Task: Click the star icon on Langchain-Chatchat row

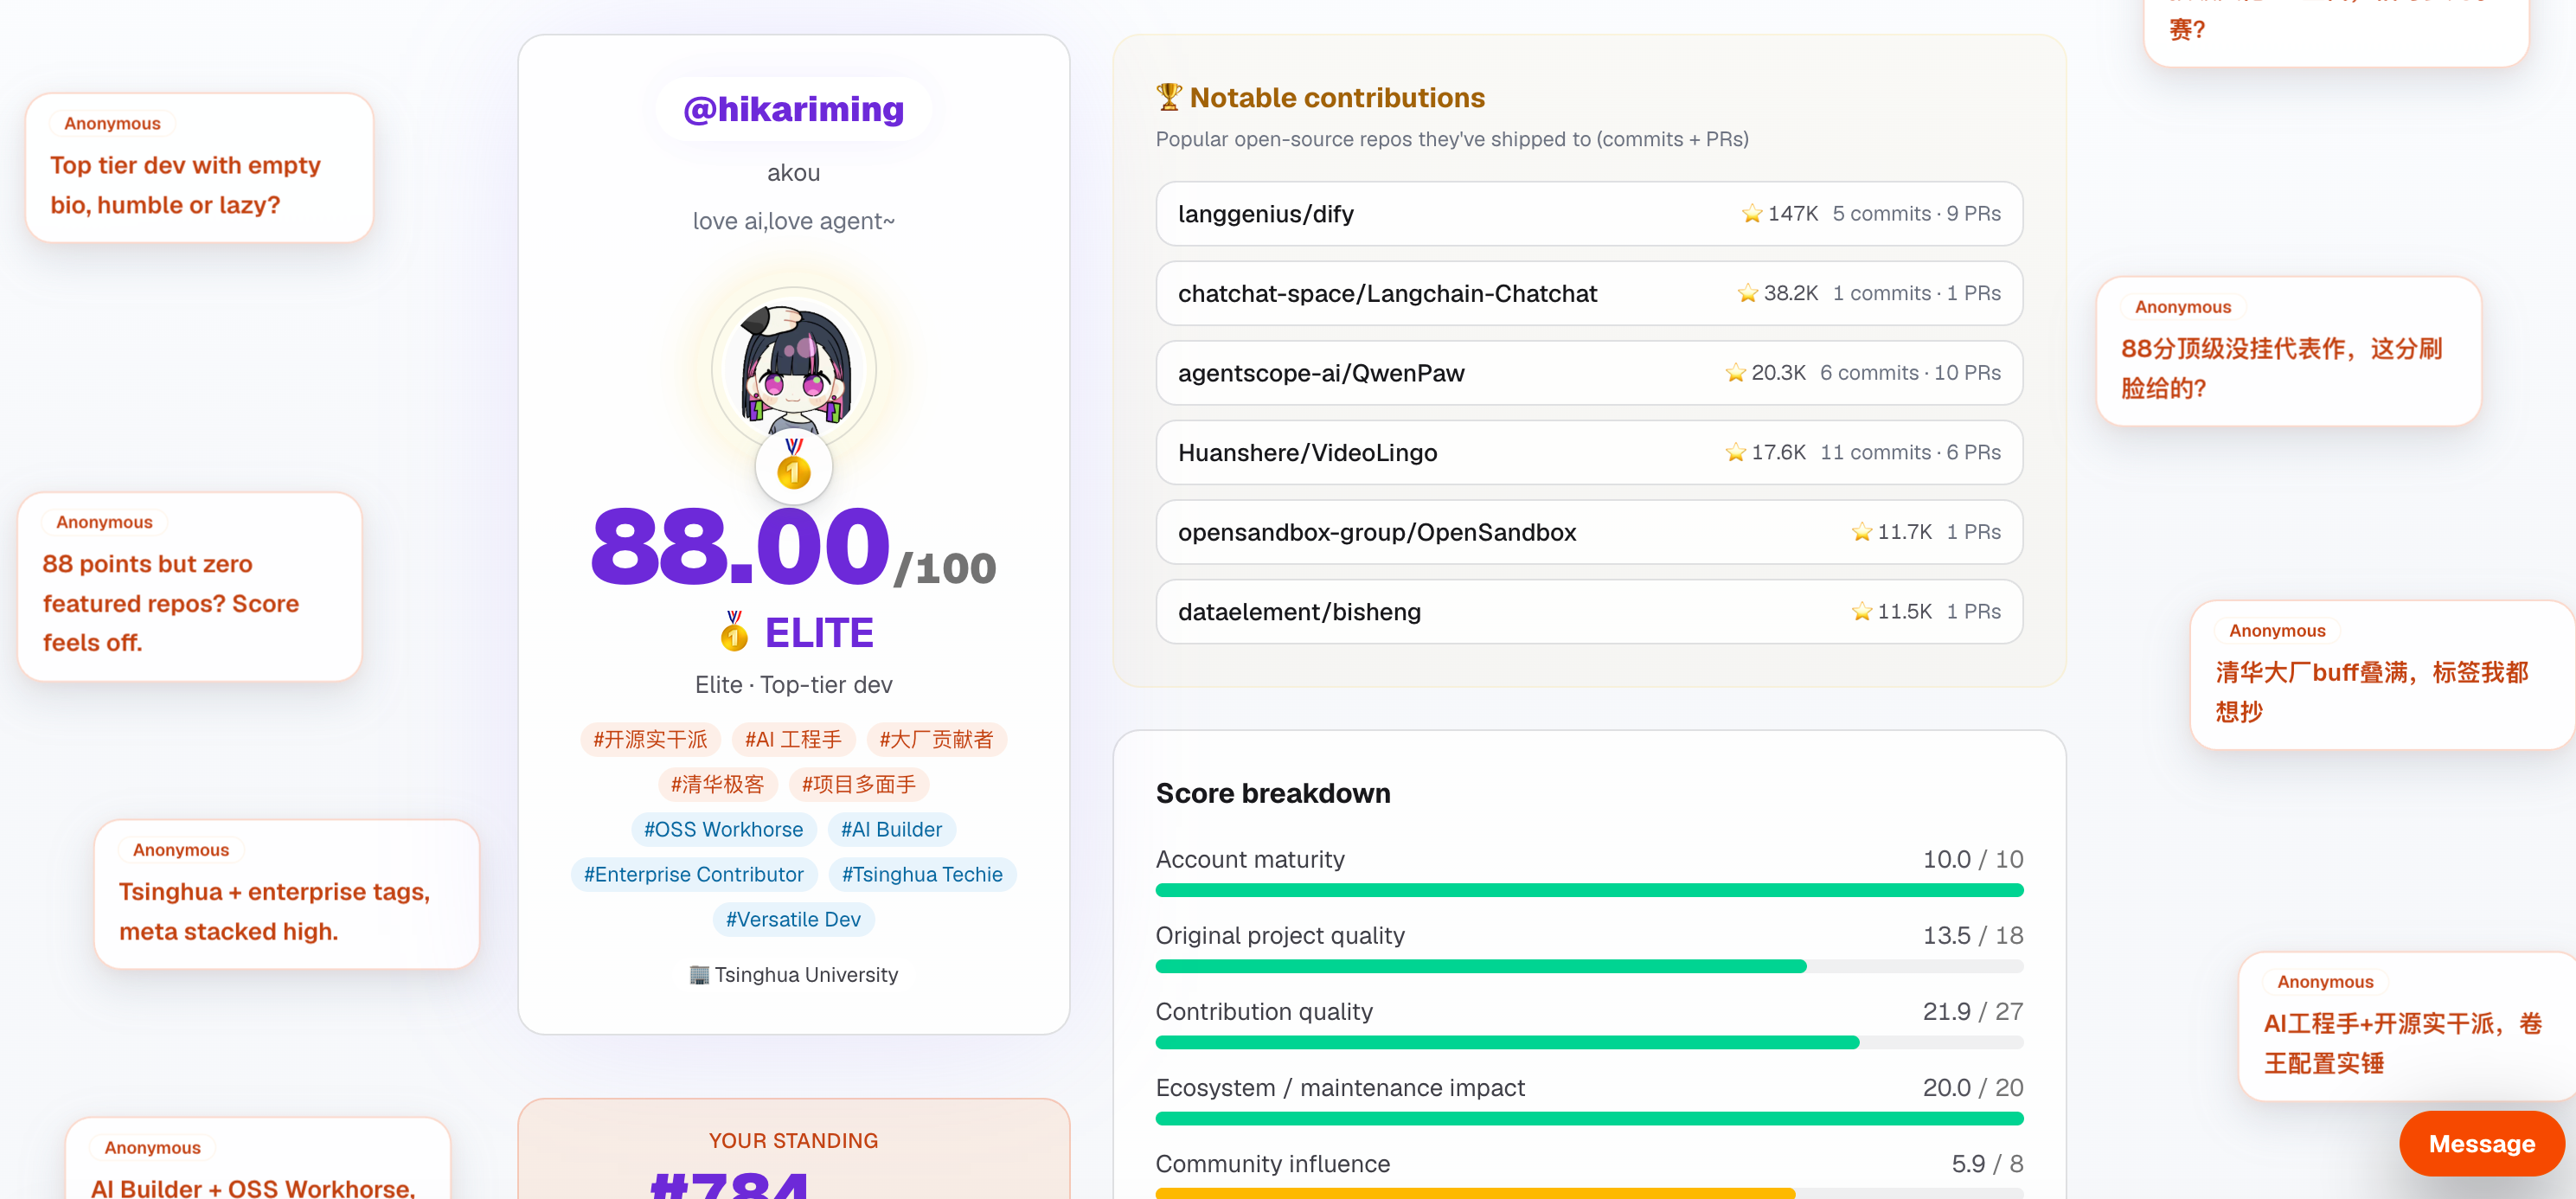Action: 1747,293
